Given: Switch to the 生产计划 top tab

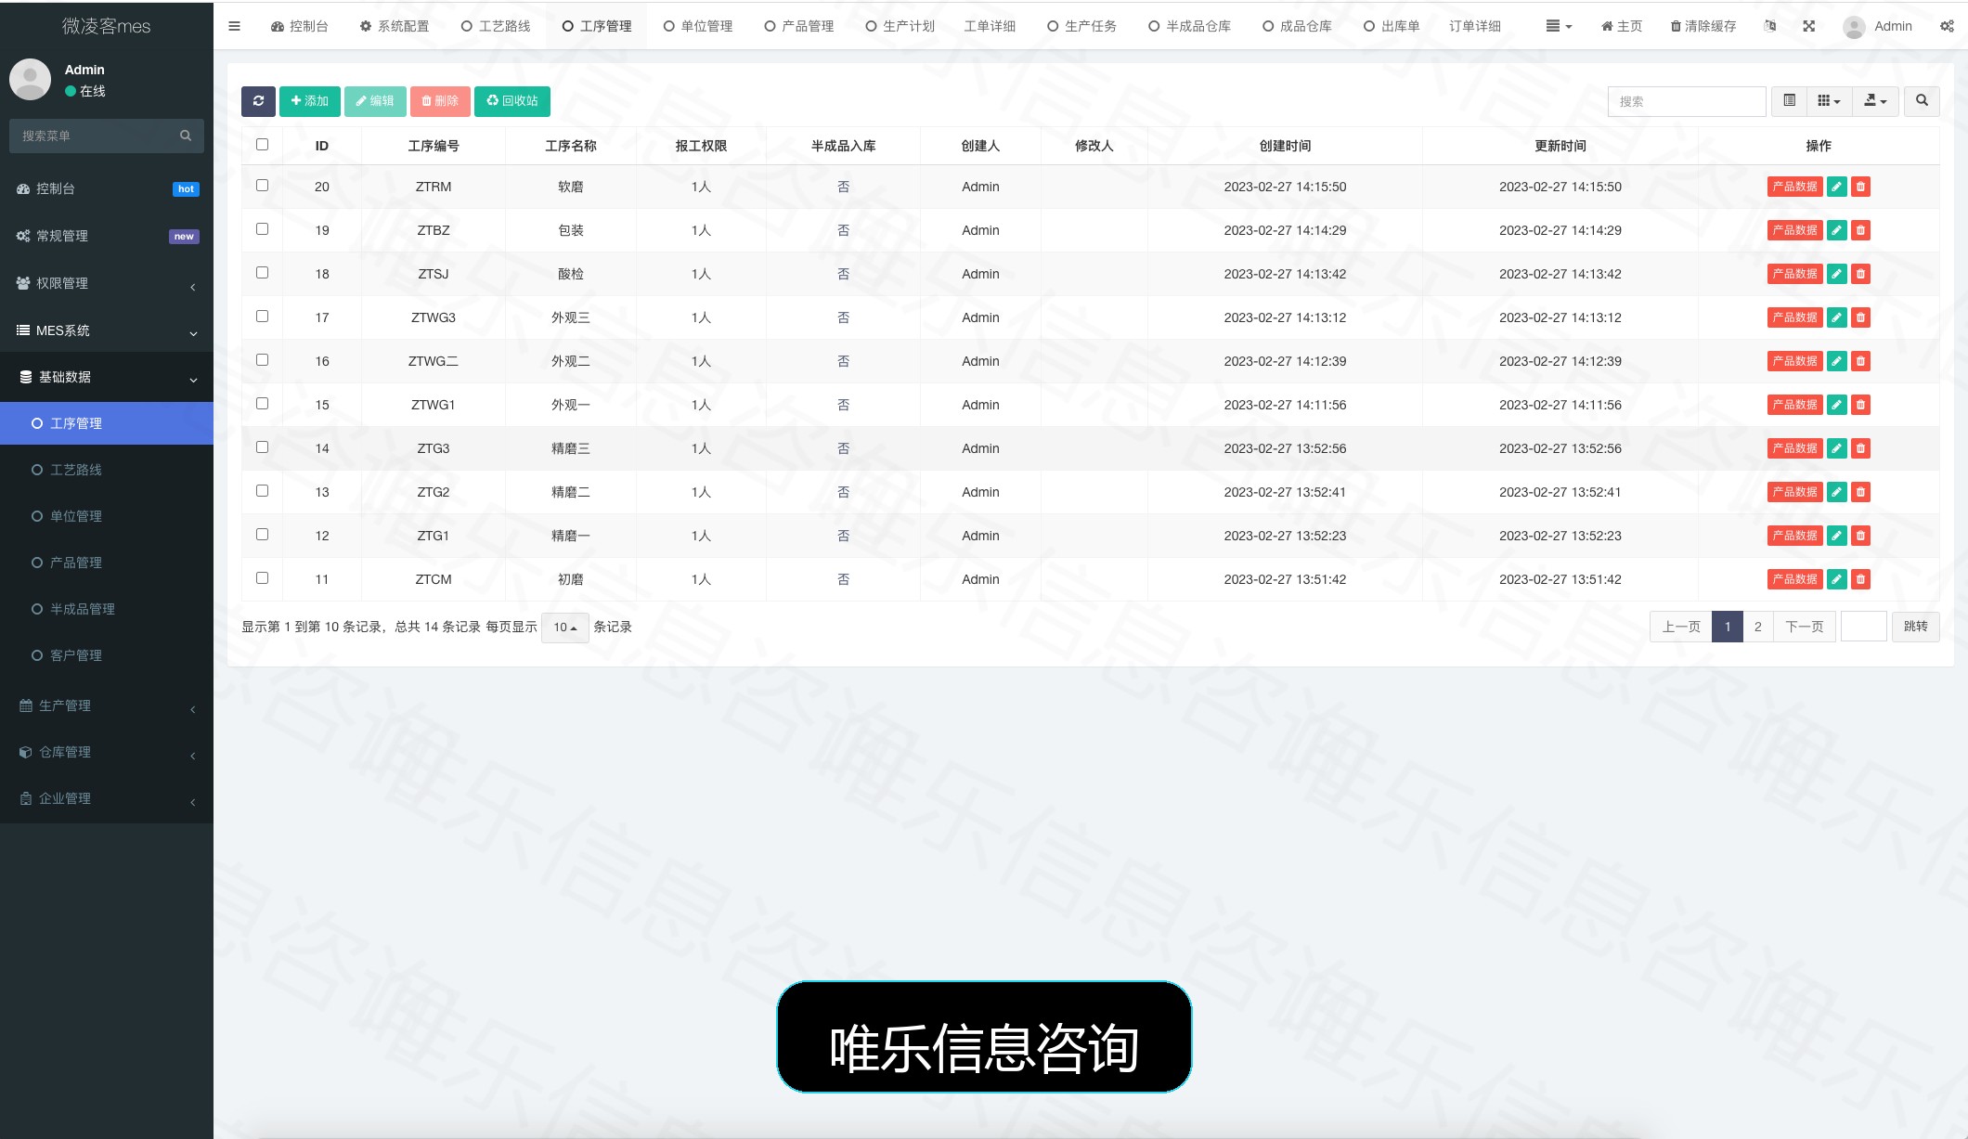Looking at the screenshot, I should [x=900, y=26].
